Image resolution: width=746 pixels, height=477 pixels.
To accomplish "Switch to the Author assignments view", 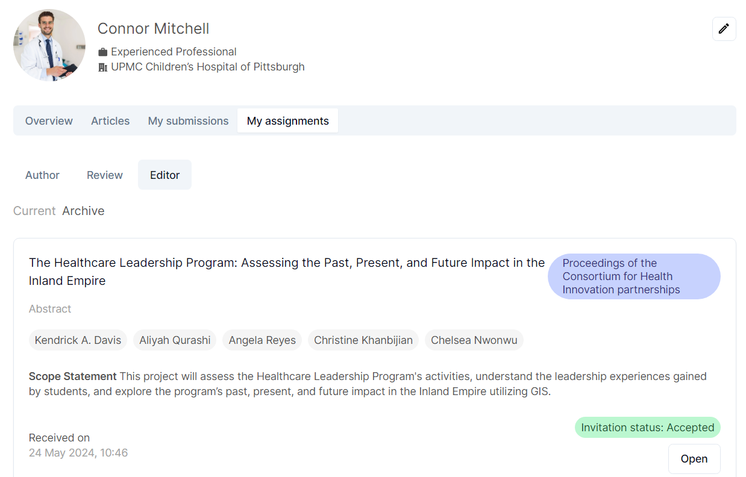I will point(42,175).
